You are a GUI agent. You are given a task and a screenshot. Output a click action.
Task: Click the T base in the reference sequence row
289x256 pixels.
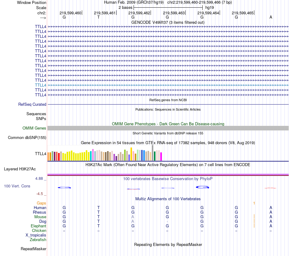click(99, 17)
